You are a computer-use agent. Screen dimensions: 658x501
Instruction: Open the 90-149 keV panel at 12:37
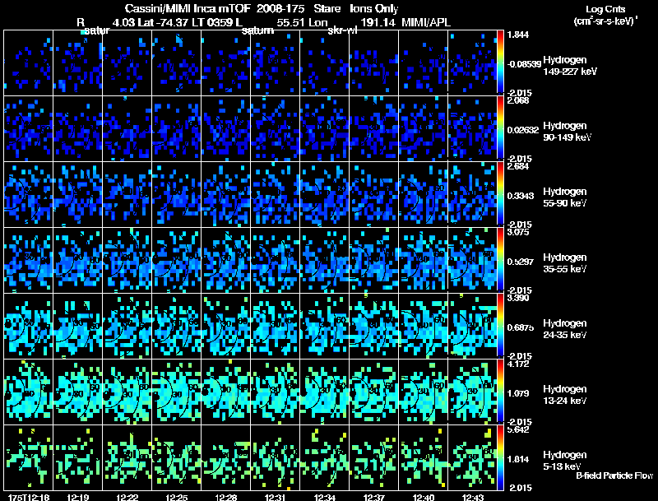point(374,129)
